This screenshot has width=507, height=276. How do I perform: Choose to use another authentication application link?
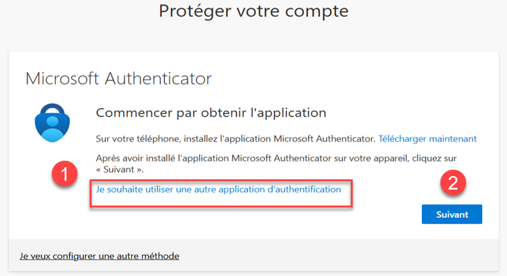point(218,190)
